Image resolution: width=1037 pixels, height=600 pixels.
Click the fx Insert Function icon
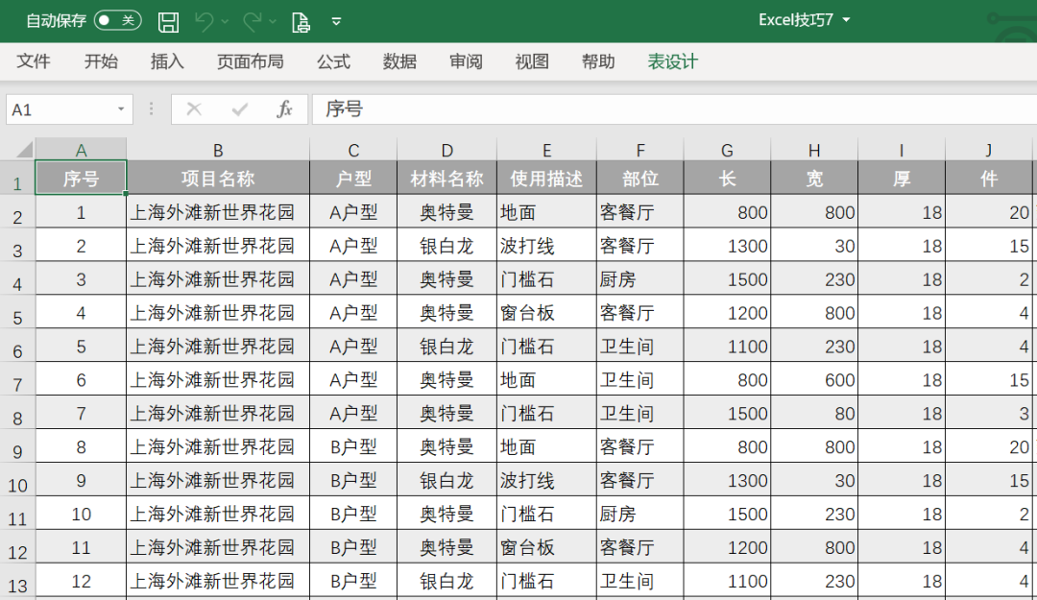click(x=284, y=109)
